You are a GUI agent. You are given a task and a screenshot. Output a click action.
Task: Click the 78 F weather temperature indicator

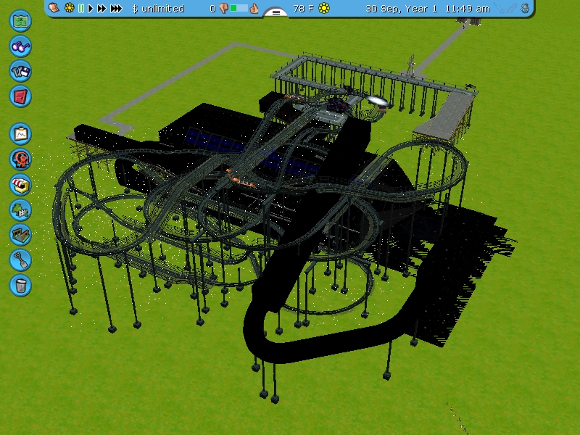point(304,9)
